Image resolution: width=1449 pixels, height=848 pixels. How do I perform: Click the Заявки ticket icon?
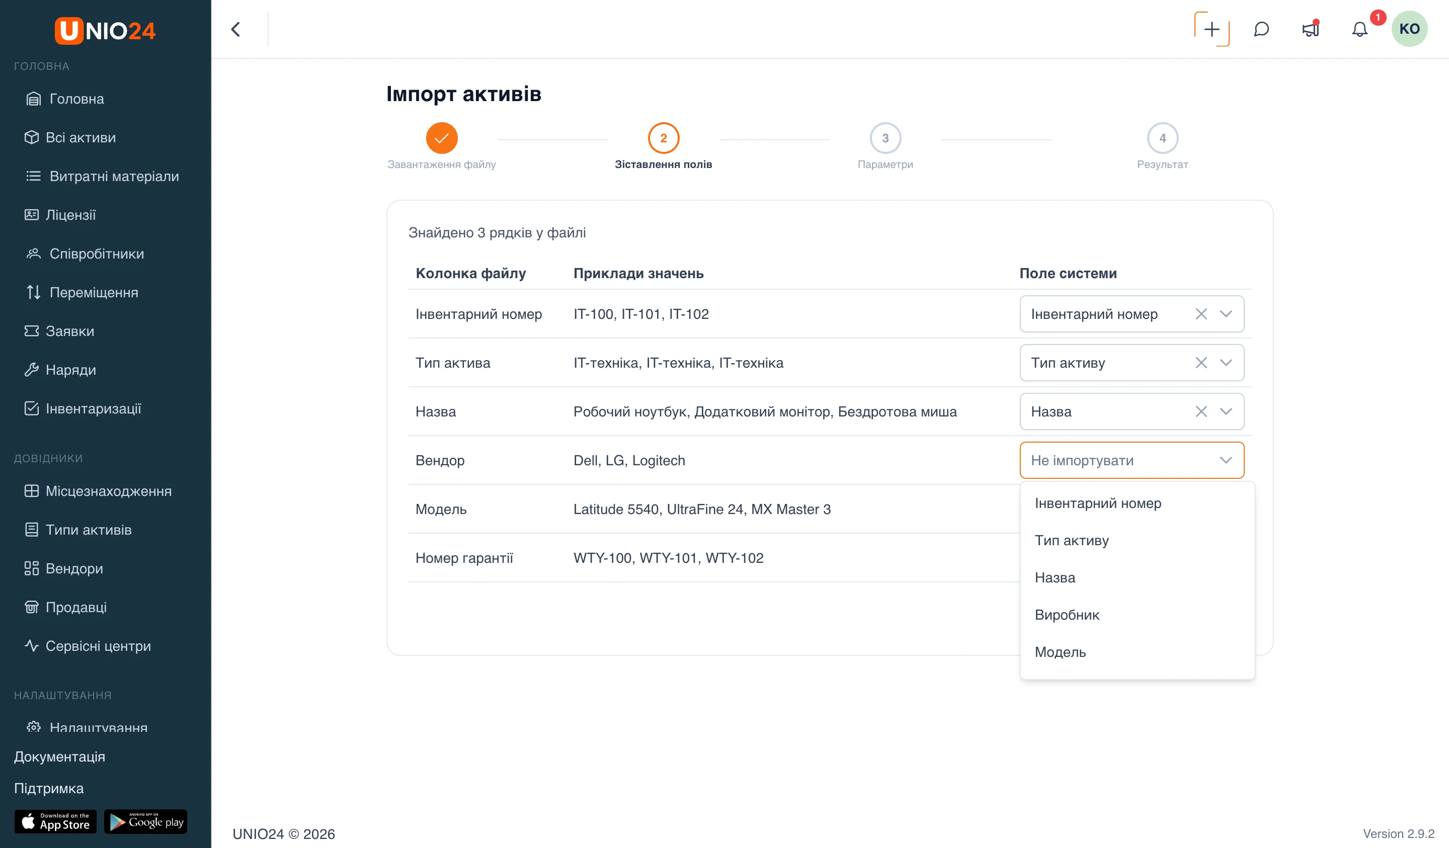point(32,331)
